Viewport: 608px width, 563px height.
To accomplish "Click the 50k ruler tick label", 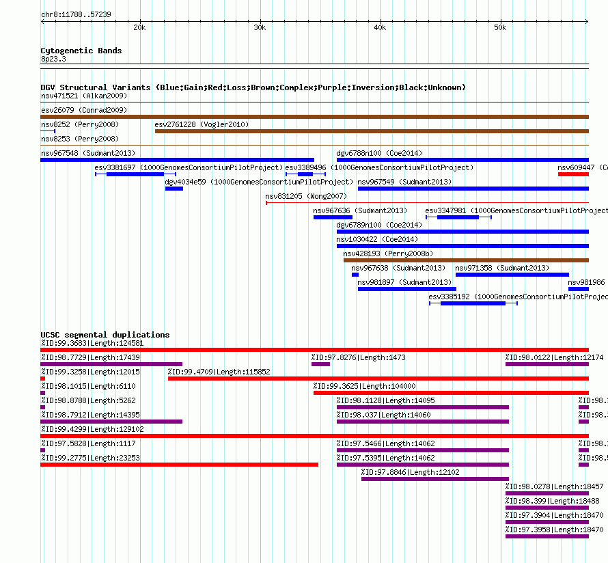I will click(500, 27).
